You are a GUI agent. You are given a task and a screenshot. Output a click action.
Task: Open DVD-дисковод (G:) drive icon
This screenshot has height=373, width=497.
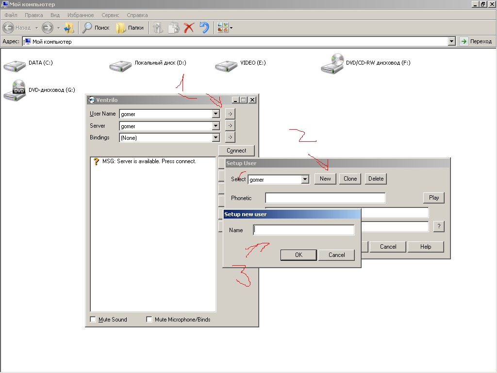pos(15,91)
